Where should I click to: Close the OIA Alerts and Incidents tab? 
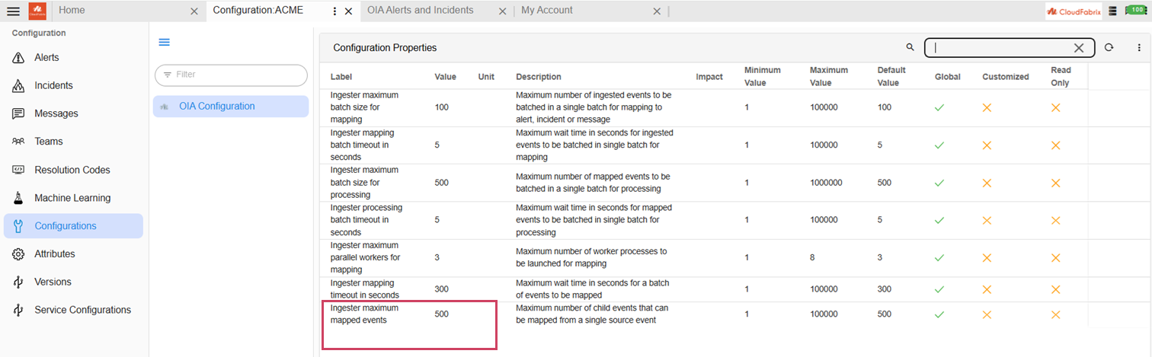[502, 11]
